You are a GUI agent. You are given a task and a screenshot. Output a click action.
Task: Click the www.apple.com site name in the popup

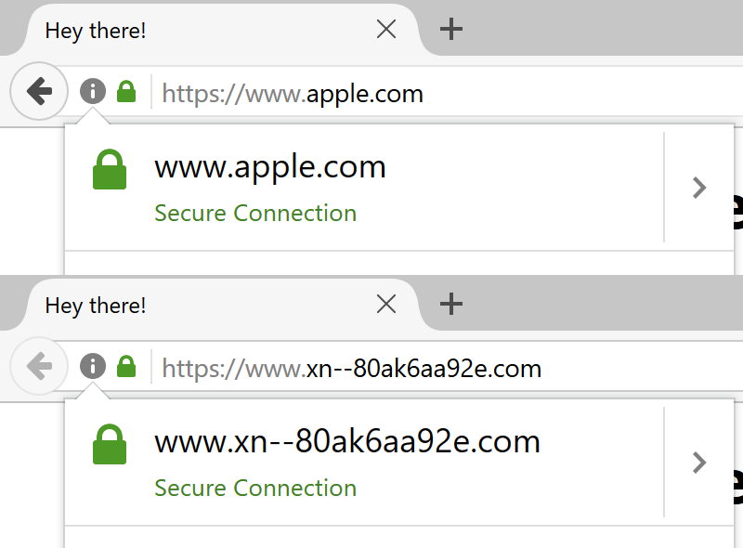(269, 168)
